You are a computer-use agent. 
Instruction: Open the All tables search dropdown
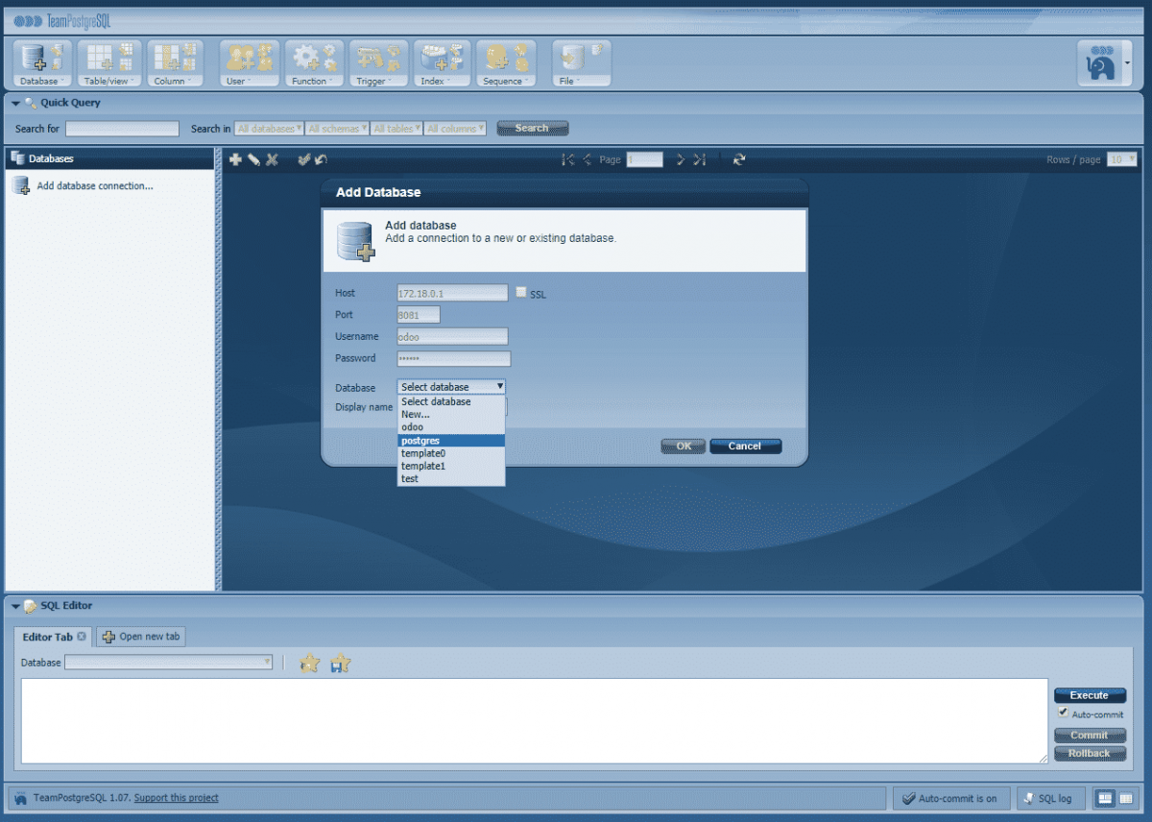click(397, 129)
